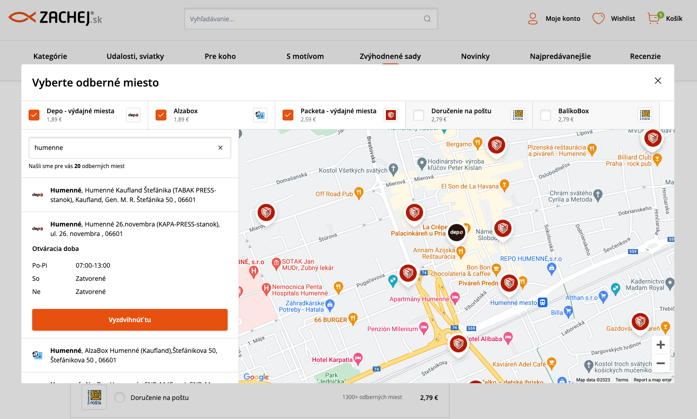
Task: Open map Terms link
Action: [622, 380]
